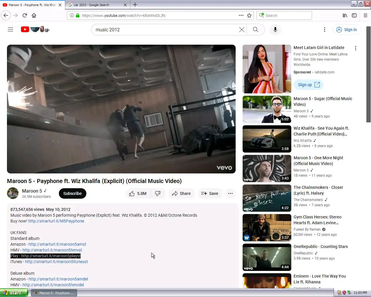
Task: Open a new browser tab
Action: click(135, 5)
